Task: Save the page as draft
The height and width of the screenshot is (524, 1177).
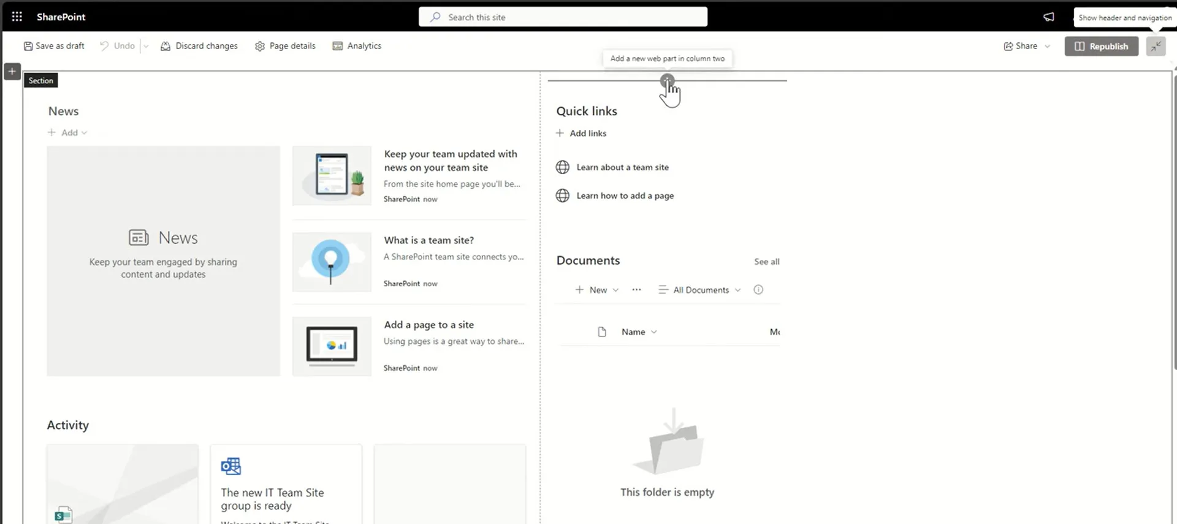Action: pos(54,46)
